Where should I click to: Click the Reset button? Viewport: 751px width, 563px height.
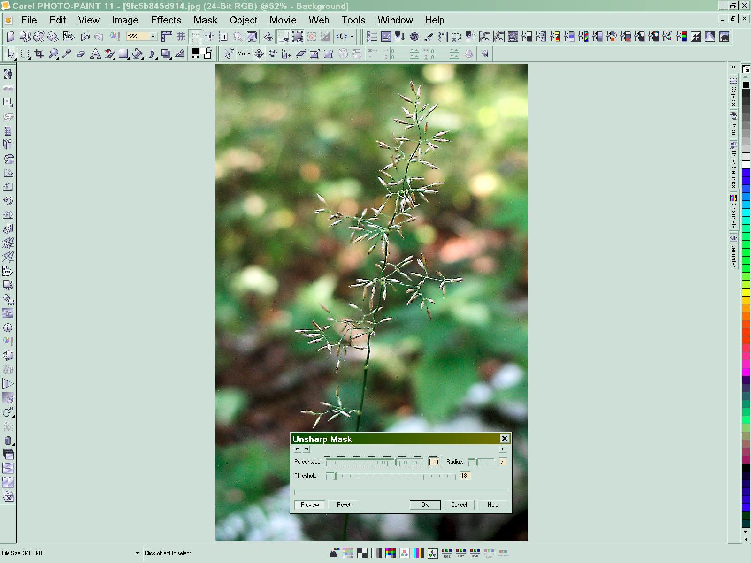(x=343, y=505)
